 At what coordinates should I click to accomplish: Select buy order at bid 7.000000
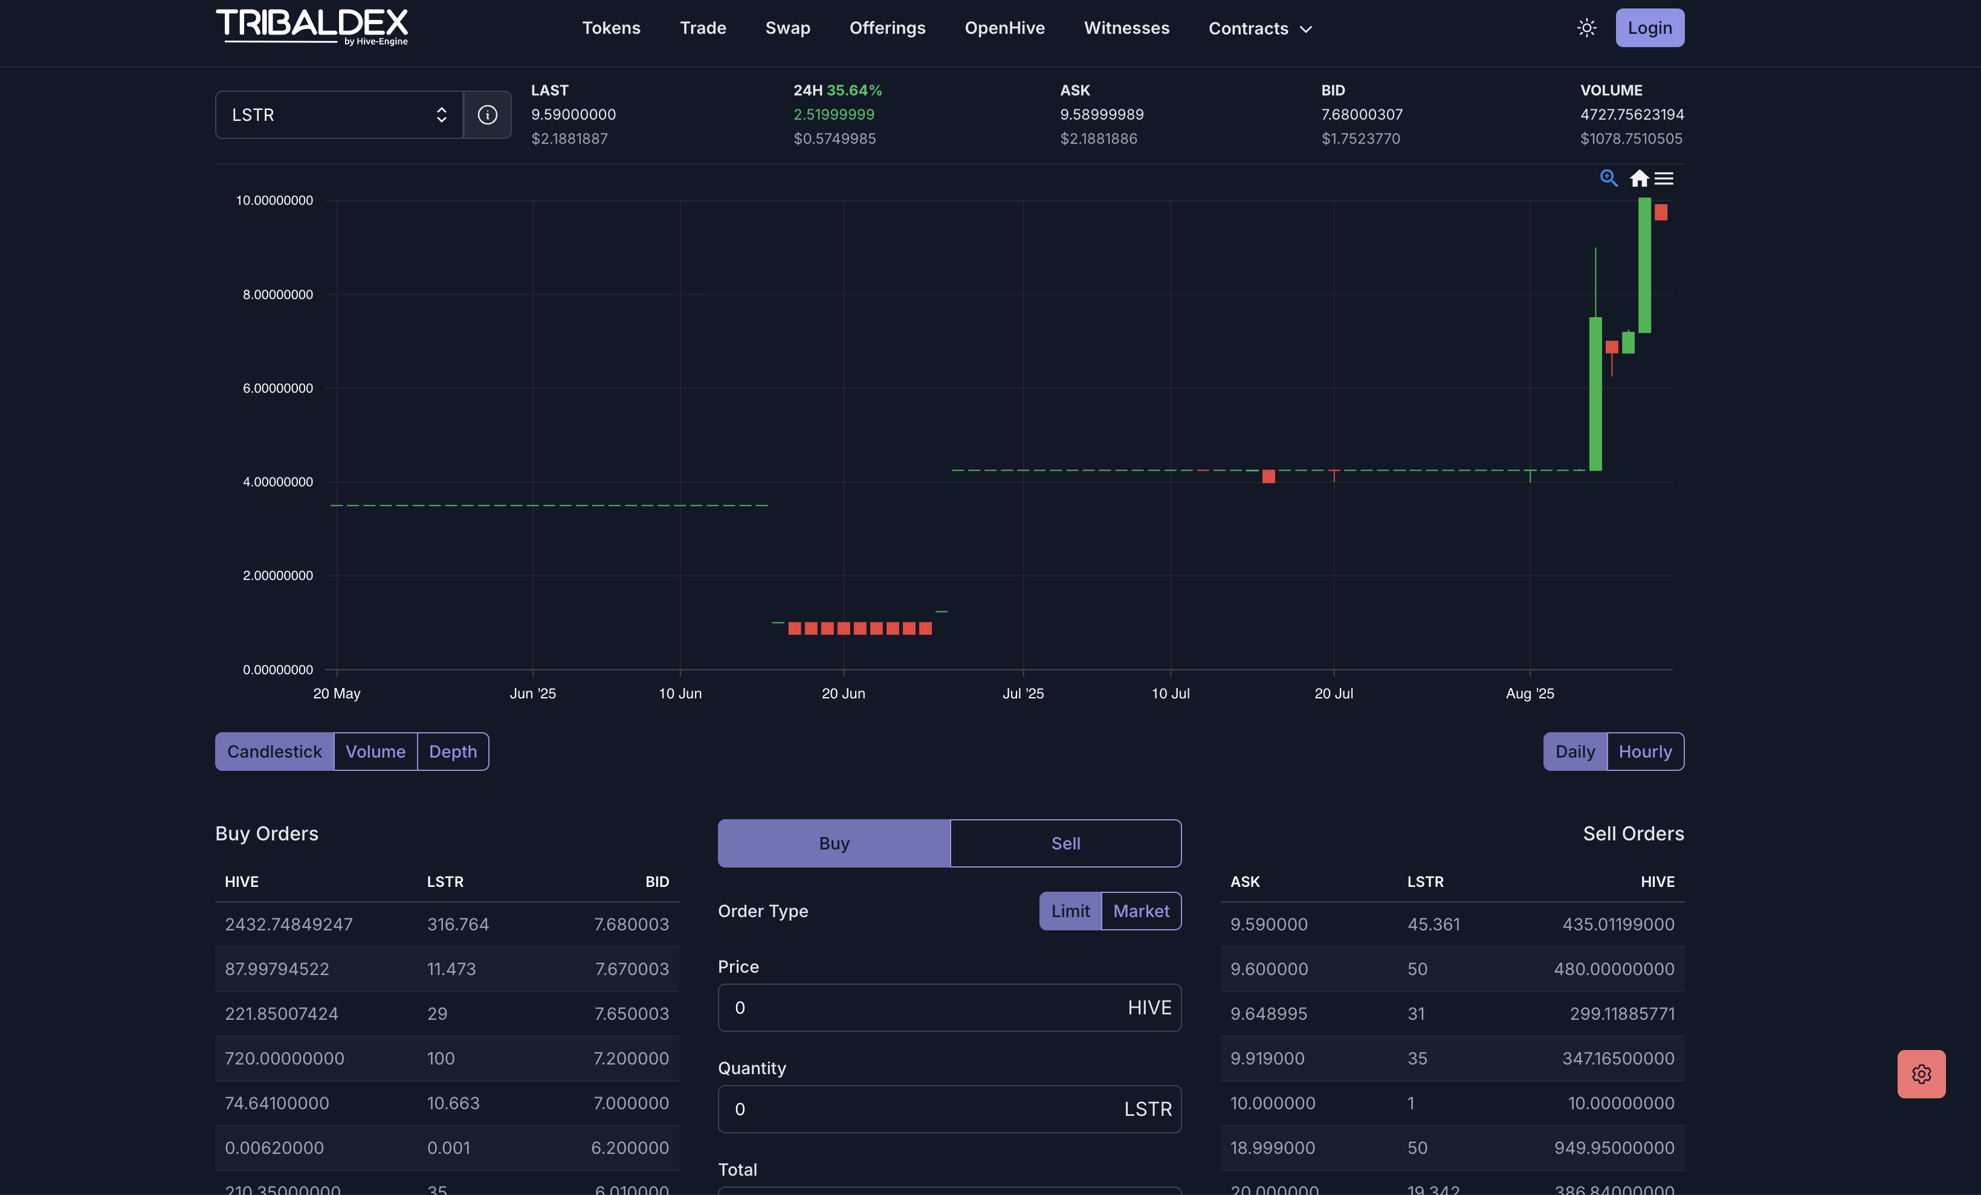pyautogui.click(x=447, y=1103)
